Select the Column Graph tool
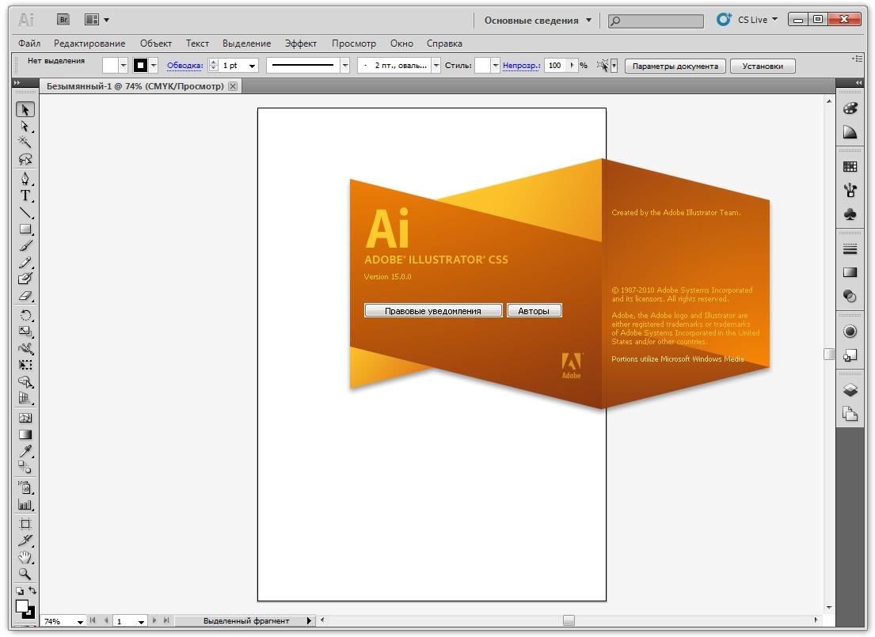 [x=25, y=505]
